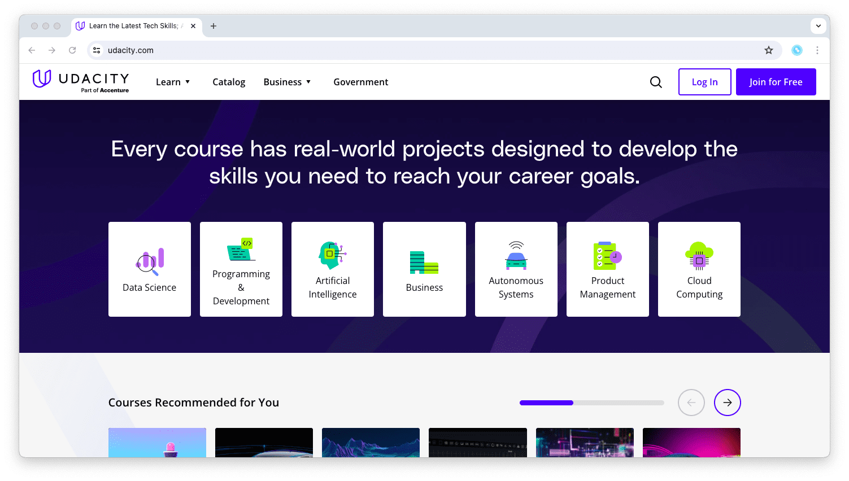Click the courses carousel progress bar
Screen dimensions: 849x481
click(591, 403)
